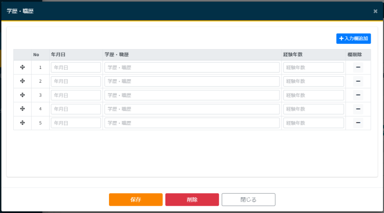Image resolution: width=384 pixels, height=213 pixels.
Task: Click the move handle icon for row 2
Action: [x=23, y=81]
